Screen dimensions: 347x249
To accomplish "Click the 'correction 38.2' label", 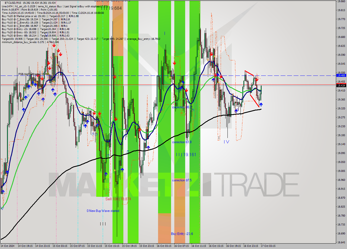I will [x=182, y=107].
